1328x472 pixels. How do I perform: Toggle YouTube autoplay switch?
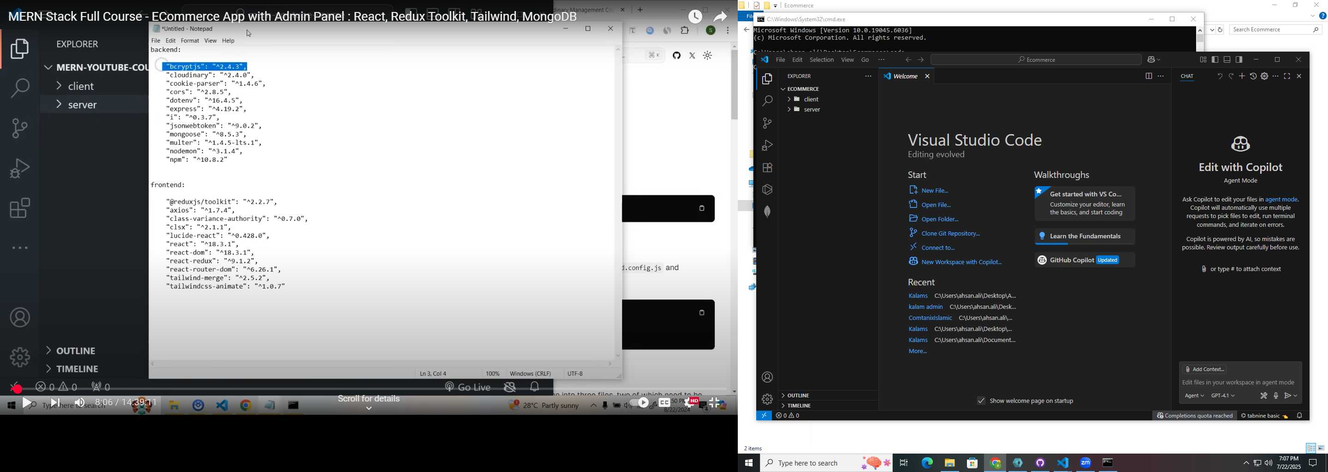click(x=639, y=403)
